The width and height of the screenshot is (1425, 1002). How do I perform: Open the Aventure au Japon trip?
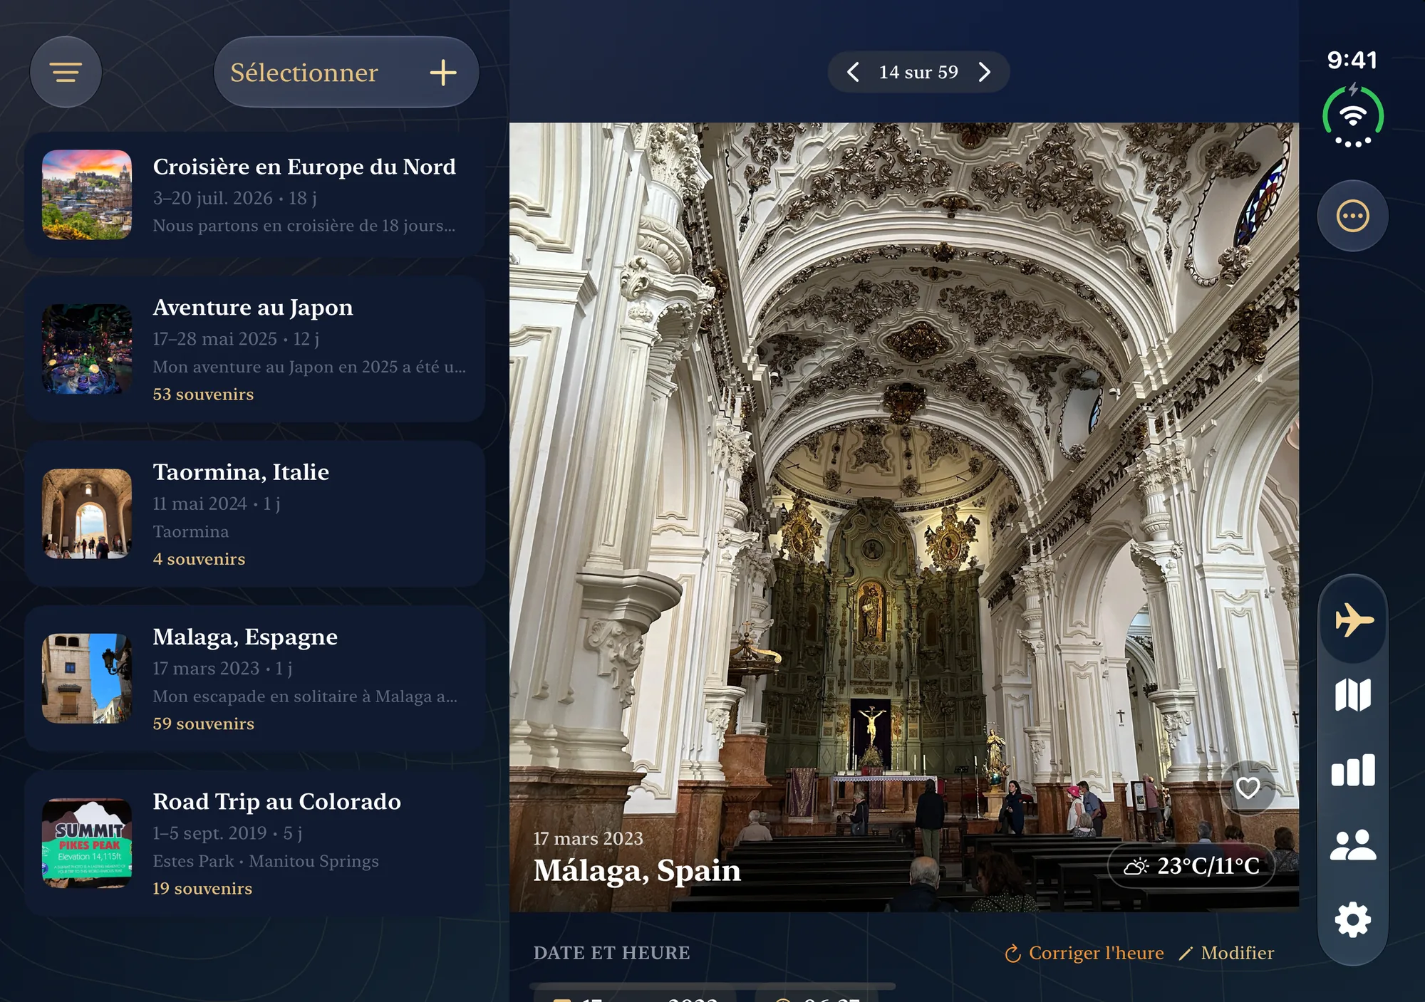coord(255,350)
